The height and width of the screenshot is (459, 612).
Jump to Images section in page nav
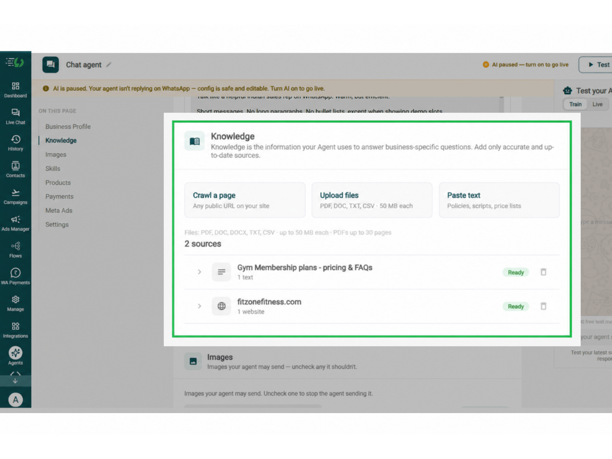(x=56, y=155)
